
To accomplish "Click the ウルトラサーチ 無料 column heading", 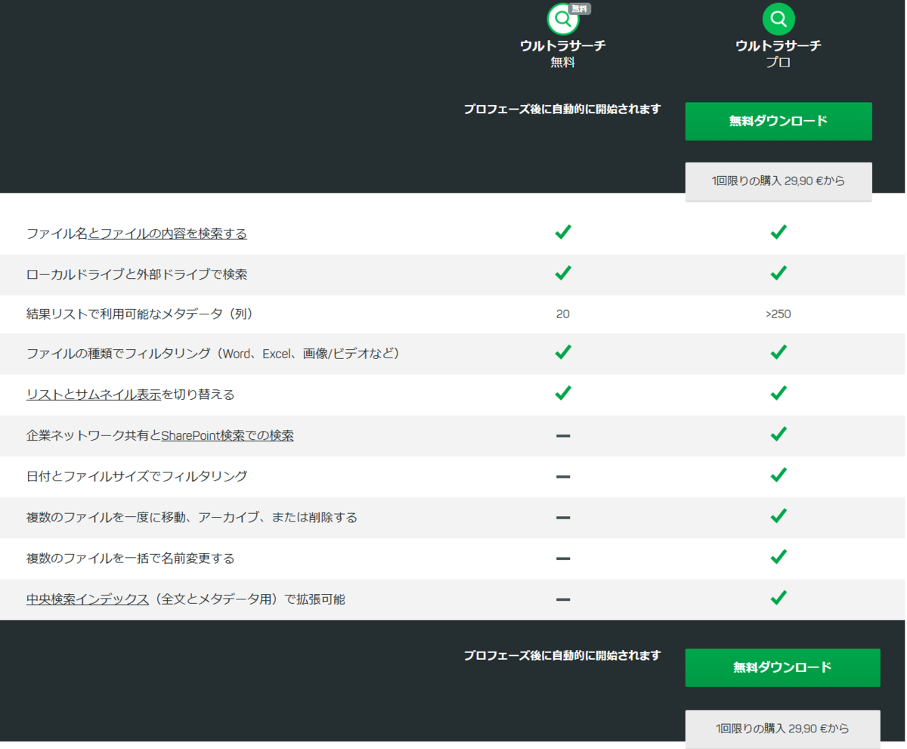I will pos(562,54).
